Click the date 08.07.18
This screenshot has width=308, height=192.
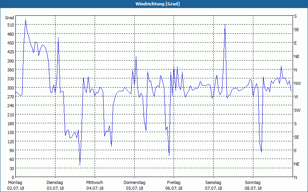(x=253, y=188)
